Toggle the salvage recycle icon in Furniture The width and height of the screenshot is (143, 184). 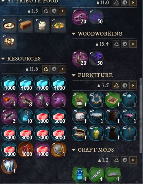116,85
